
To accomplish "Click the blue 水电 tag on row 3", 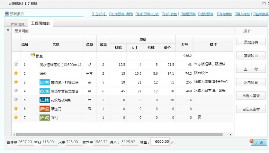I will (x=44, y=82).
